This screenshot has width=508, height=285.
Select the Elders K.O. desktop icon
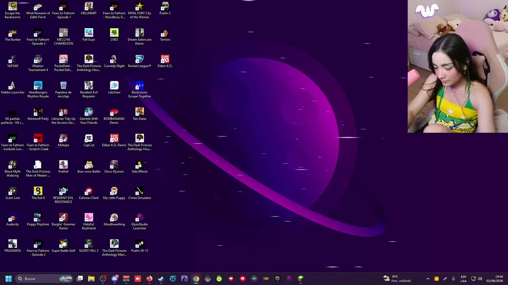tap(165, 62)
